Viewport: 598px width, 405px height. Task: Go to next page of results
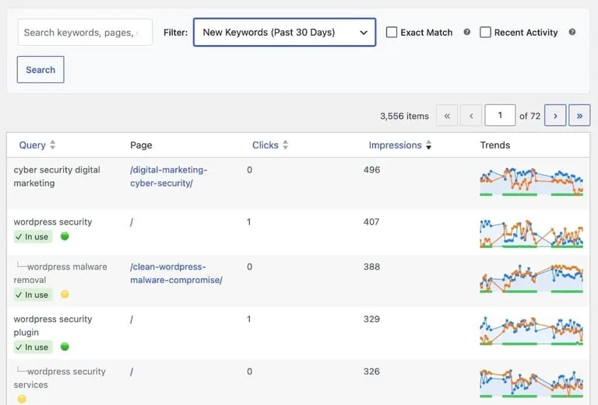pyautogui.click(x=555, y=115)
